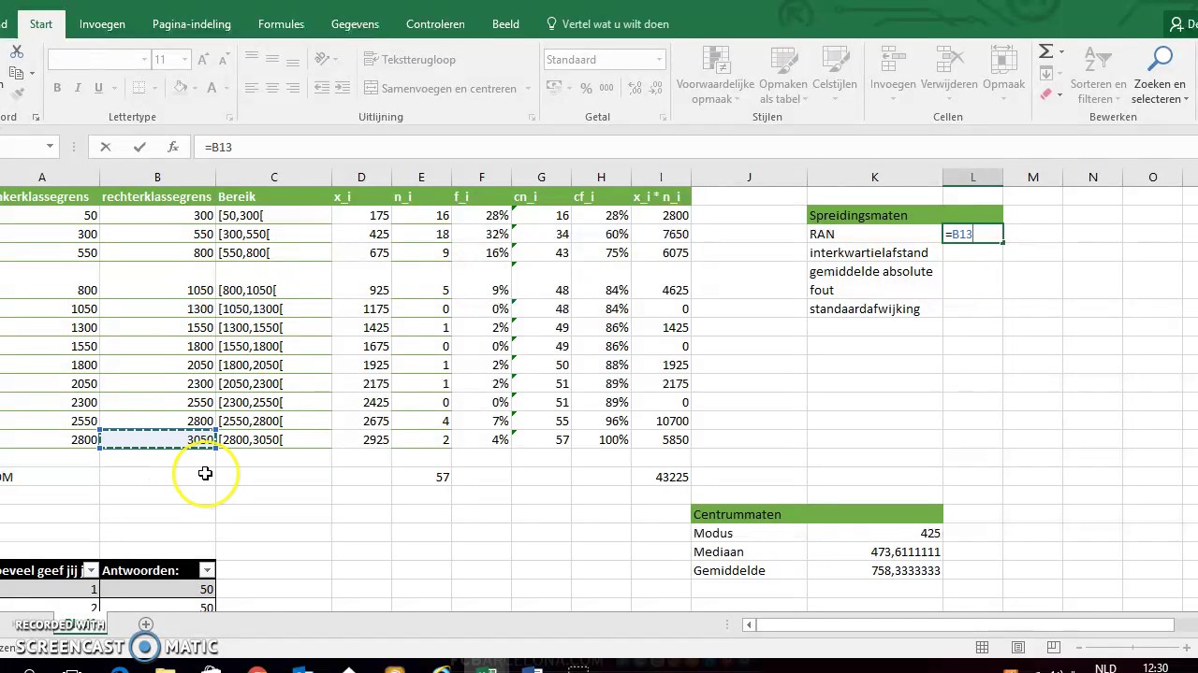Switch to the Invoegen tab
1198x673 pixels.
102,24
